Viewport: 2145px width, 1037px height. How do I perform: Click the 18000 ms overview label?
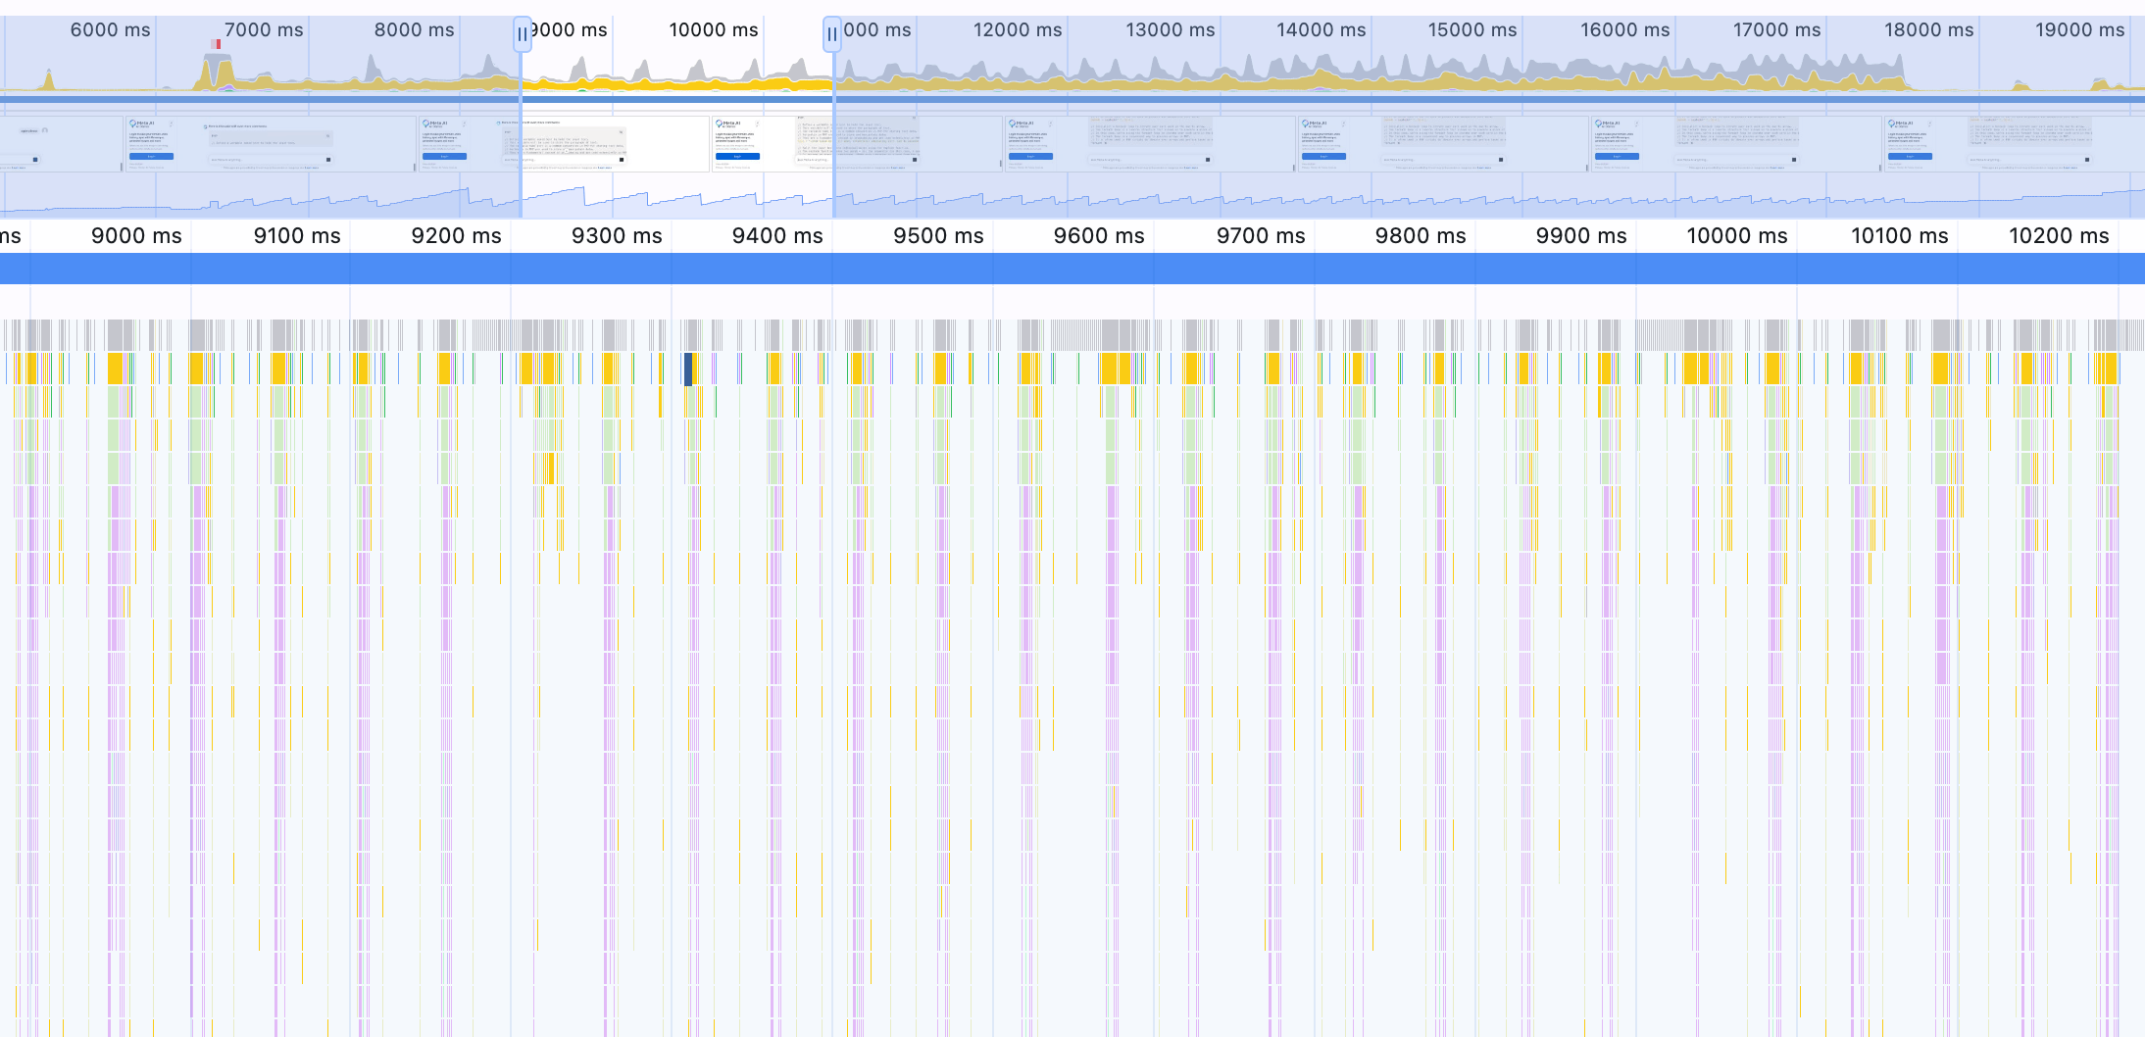[x=1928, y=30]
